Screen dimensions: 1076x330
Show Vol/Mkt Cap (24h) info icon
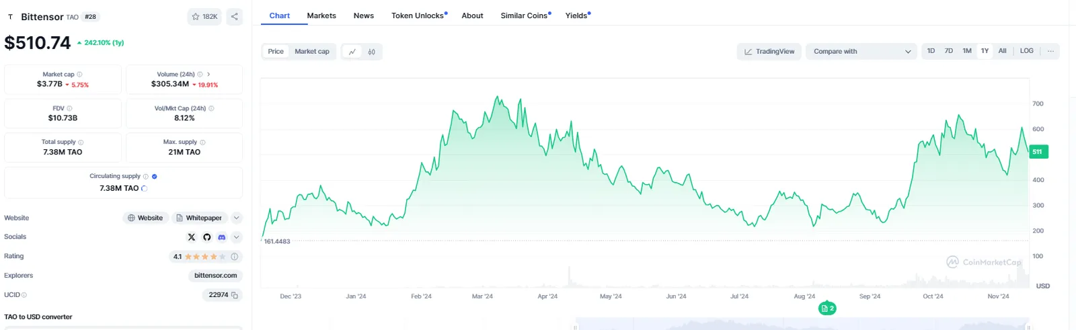coord(211,108)
